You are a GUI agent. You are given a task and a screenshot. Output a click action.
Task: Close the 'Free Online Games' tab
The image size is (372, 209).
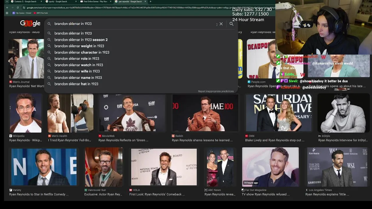coord(111,1)
